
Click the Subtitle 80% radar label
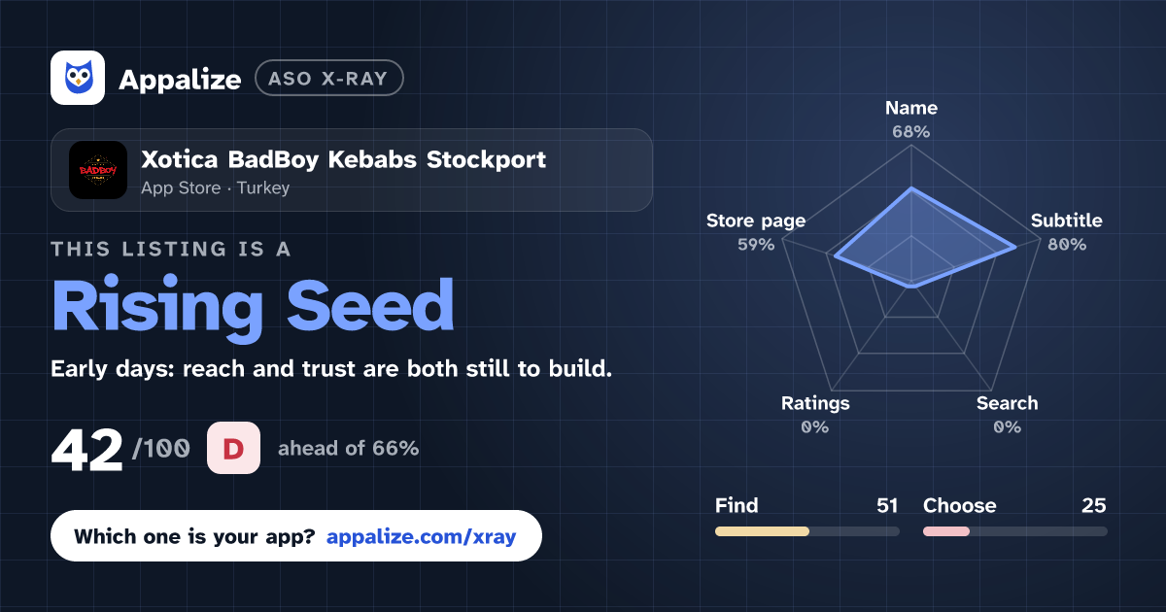(1066, 232)
